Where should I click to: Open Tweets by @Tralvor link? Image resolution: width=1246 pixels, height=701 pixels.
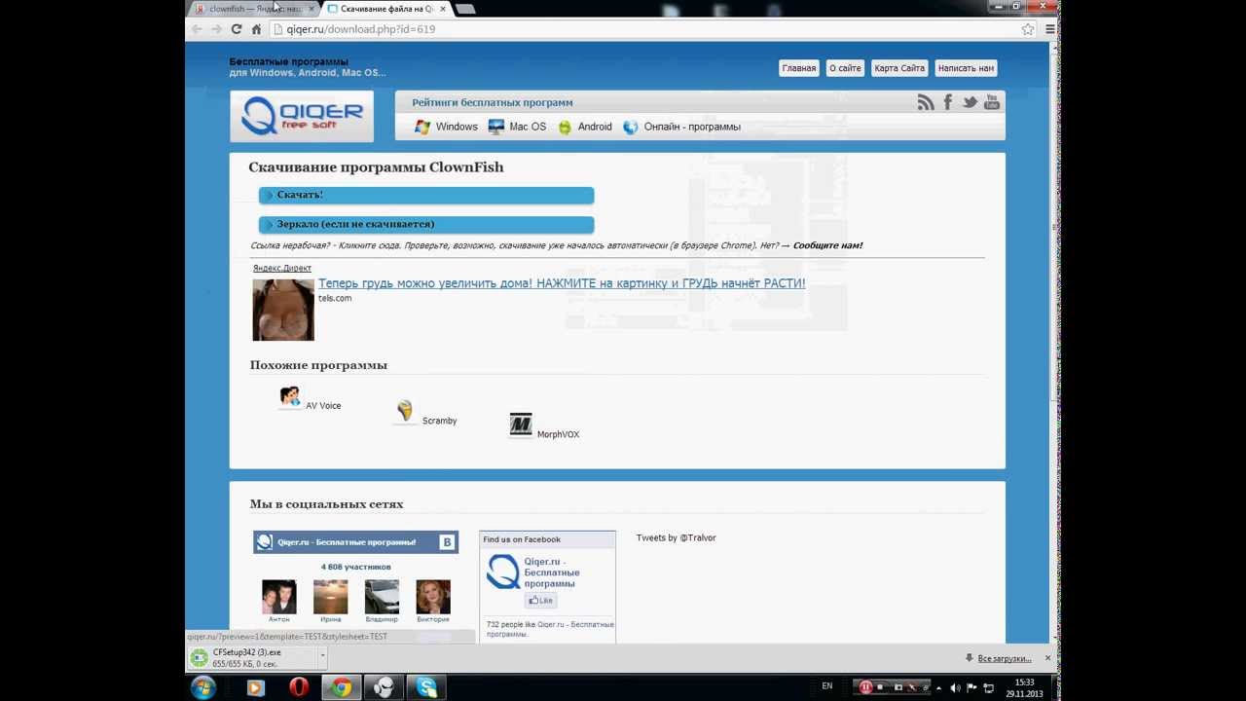pyautogui.click(x=676, y=537)
